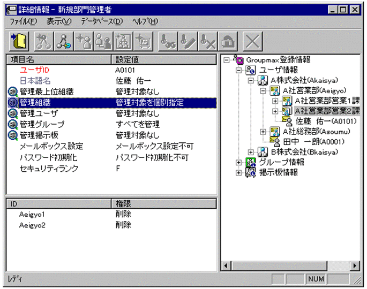
Task: Click the exit-door toolbar icon
Action: pyautogui.click(x=19, y=41)
